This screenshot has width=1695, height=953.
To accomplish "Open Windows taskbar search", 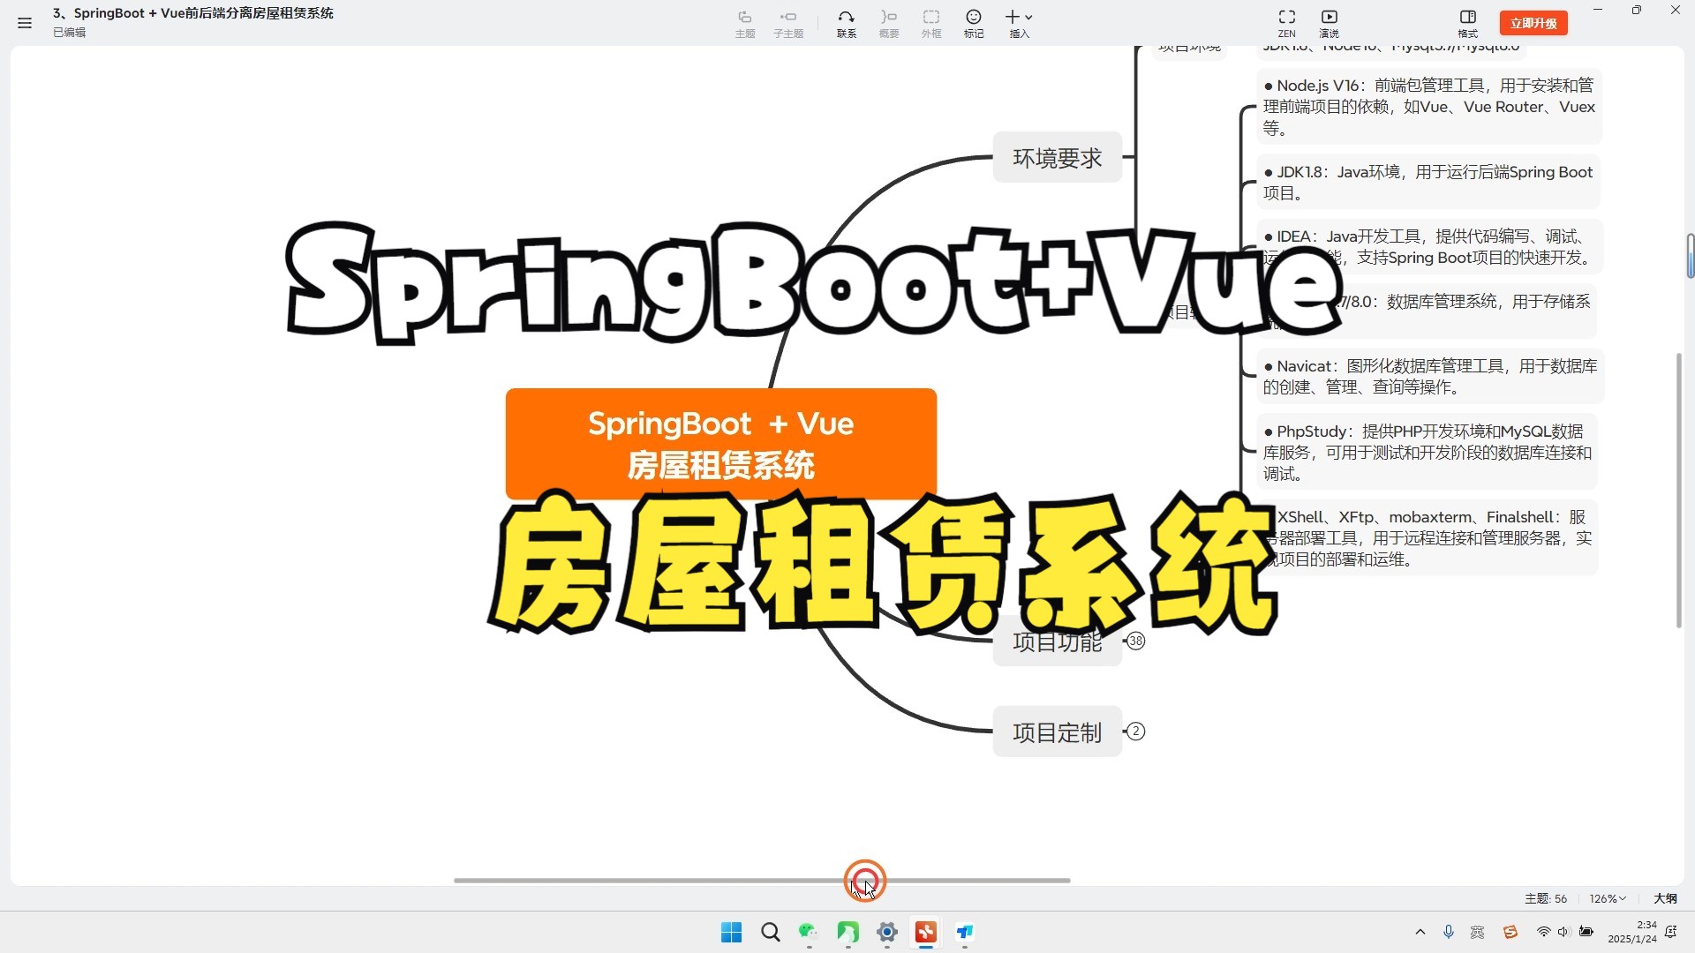I will click(770, 933).
